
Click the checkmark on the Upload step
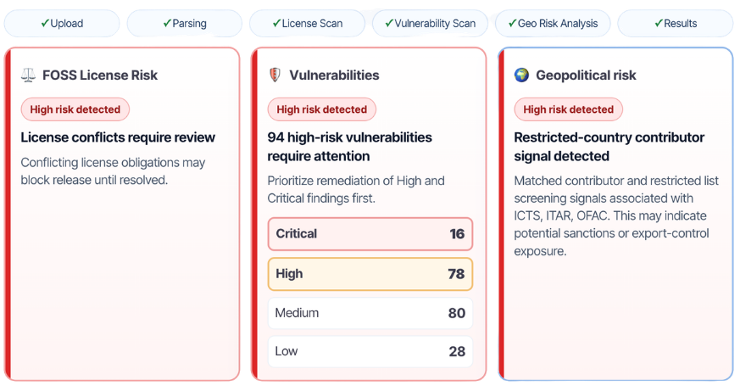[44, 24]
